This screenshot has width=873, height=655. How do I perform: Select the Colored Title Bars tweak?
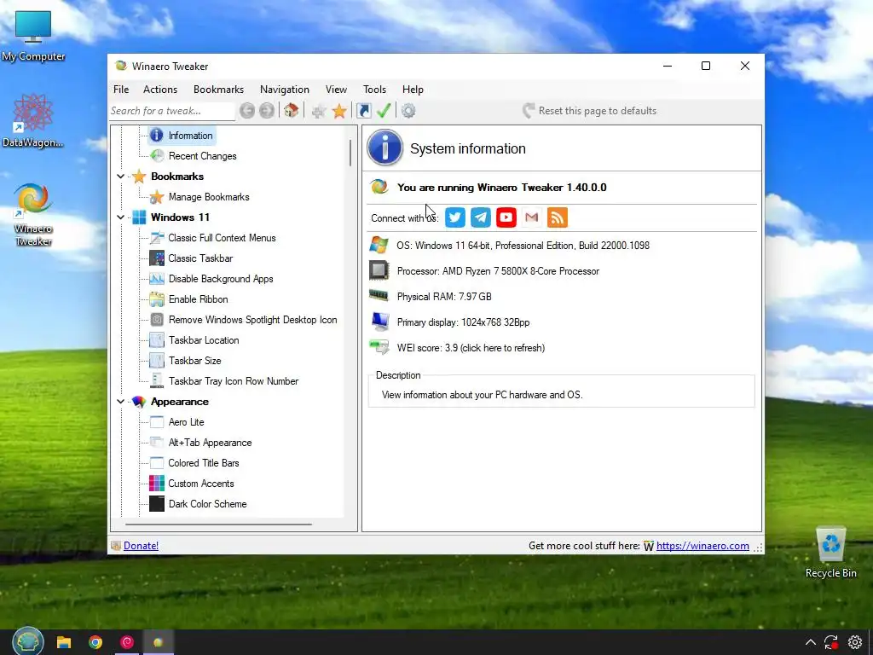coord(203,463)
